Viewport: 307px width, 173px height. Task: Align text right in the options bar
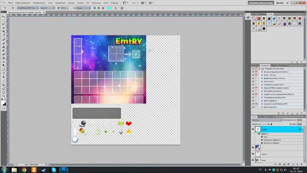pos(103,8)
